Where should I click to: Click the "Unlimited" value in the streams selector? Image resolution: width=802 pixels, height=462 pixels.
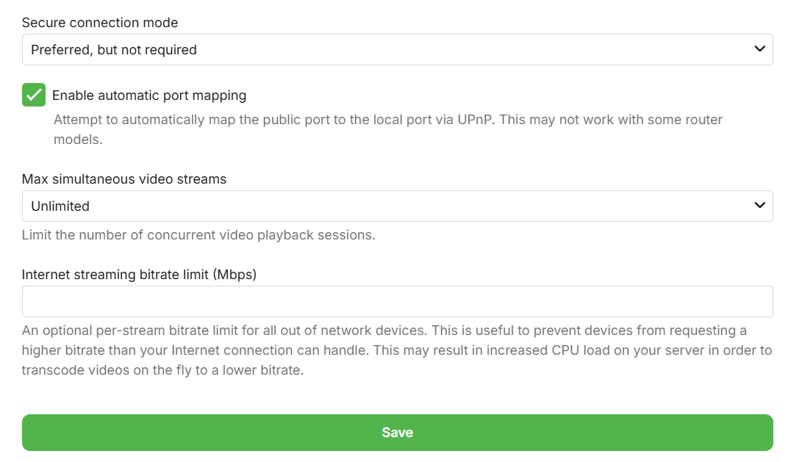(60, 206)
